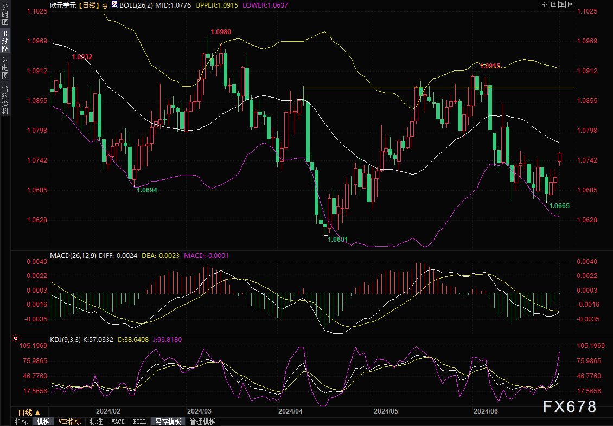Click the shrink-chart icon with the left-pointing arrow
The height and width of the screenshot is (426, 613).
coord(553,4)
